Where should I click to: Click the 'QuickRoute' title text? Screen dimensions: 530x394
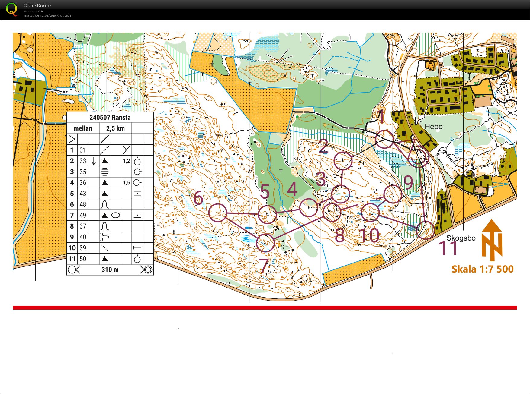click(37, 5)
